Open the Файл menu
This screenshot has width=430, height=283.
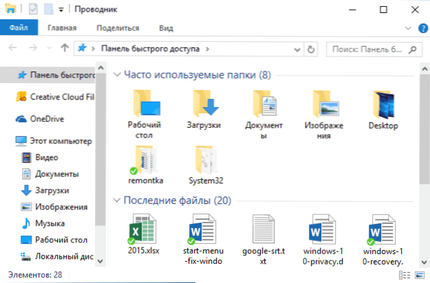point(19,27)
